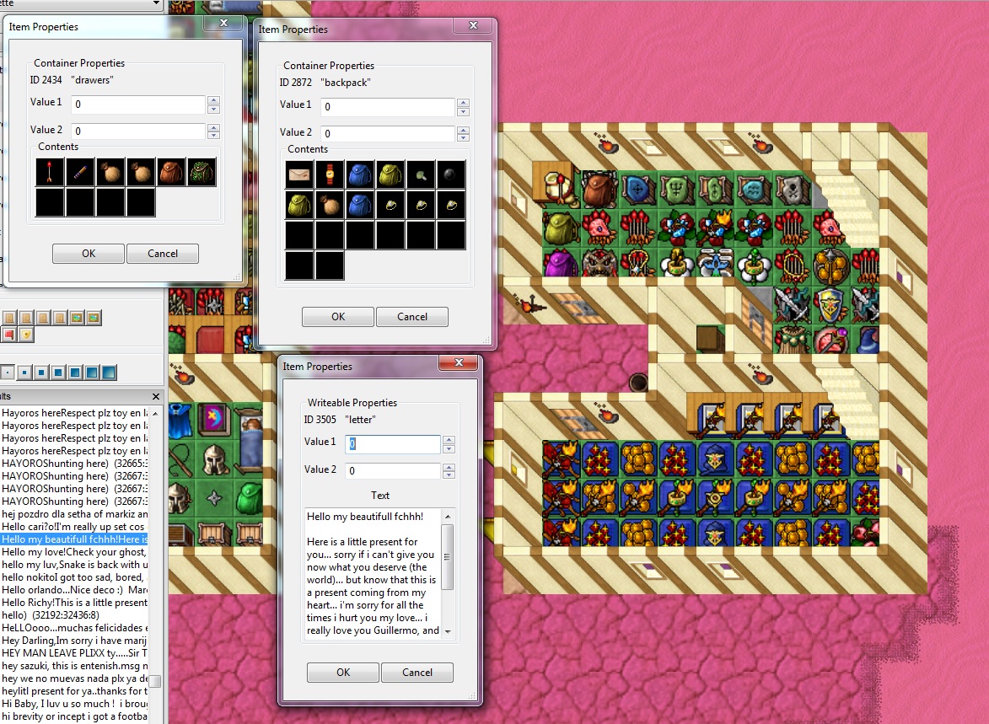The image size is (989, 724).
Task: Increase Value 2 in letter properties
Action: pyautogui.click(x=449, y=467)
